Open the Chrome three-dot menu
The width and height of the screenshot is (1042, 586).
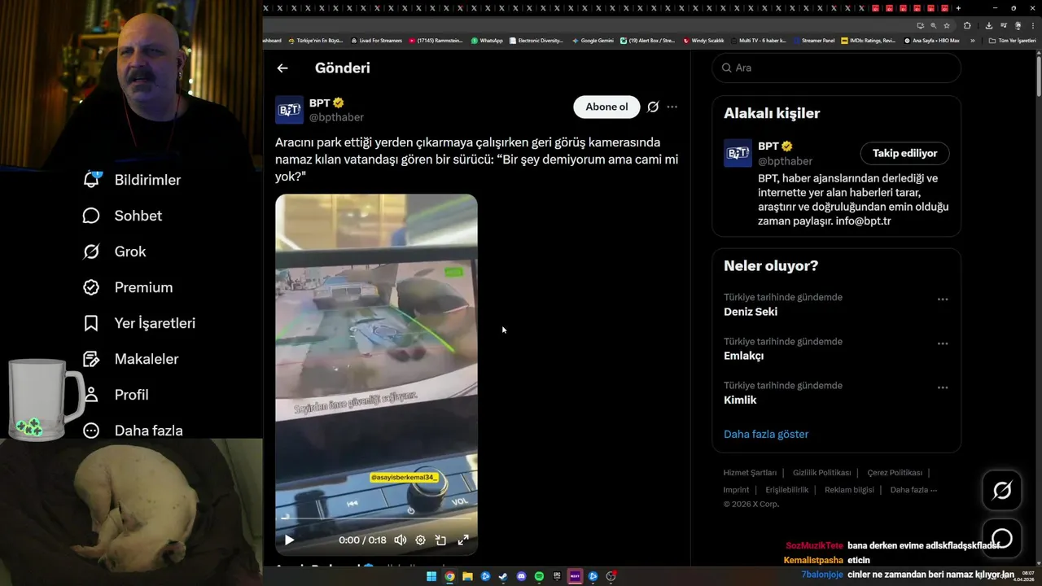tap(1032, 25)
